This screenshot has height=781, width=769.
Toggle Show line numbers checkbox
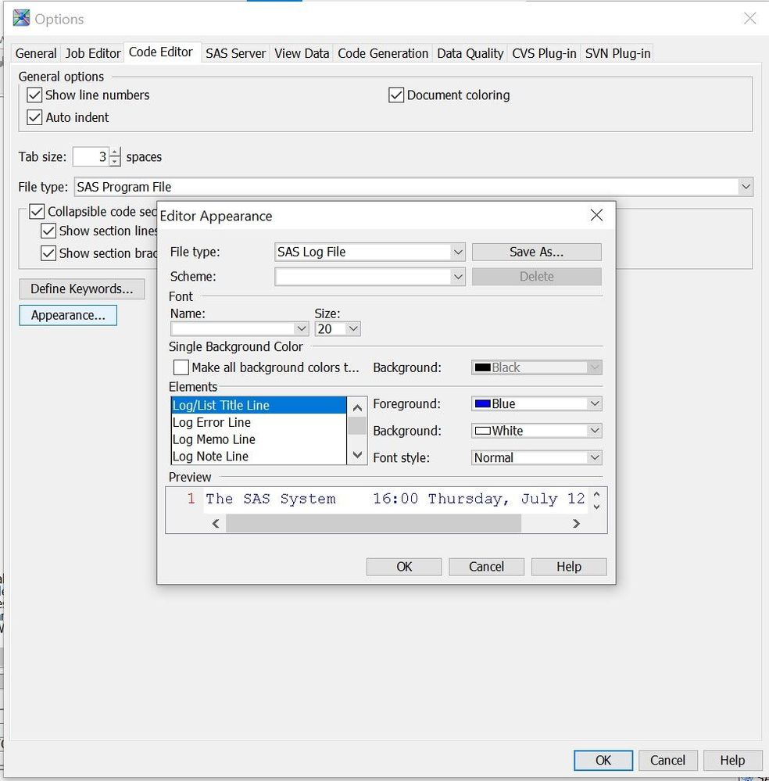click(x=34, y=95)
